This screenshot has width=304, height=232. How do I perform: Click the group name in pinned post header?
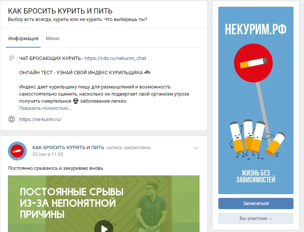68,148
